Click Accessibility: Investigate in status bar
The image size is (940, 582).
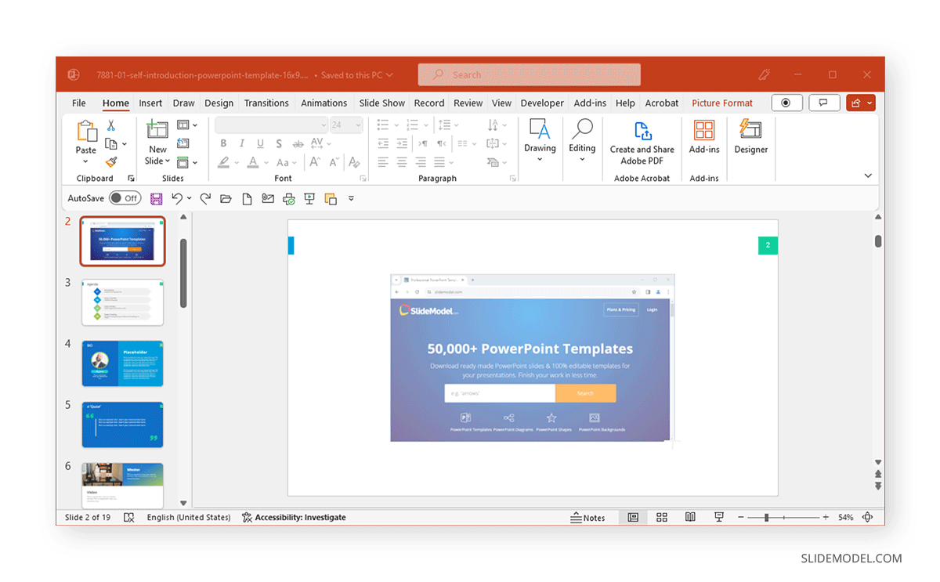point(294,517)
